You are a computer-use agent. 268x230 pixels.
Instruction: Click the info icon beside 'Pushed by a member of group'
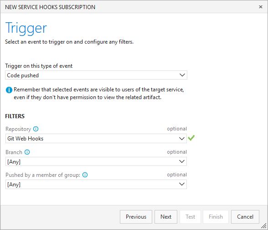click(85, 175)
